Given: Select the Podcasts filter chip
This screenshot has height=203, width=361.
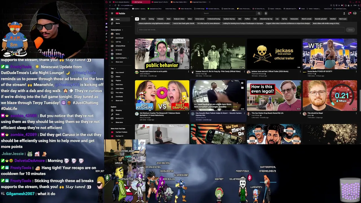Looking at the screenshot, I should (x=160, y=19).
